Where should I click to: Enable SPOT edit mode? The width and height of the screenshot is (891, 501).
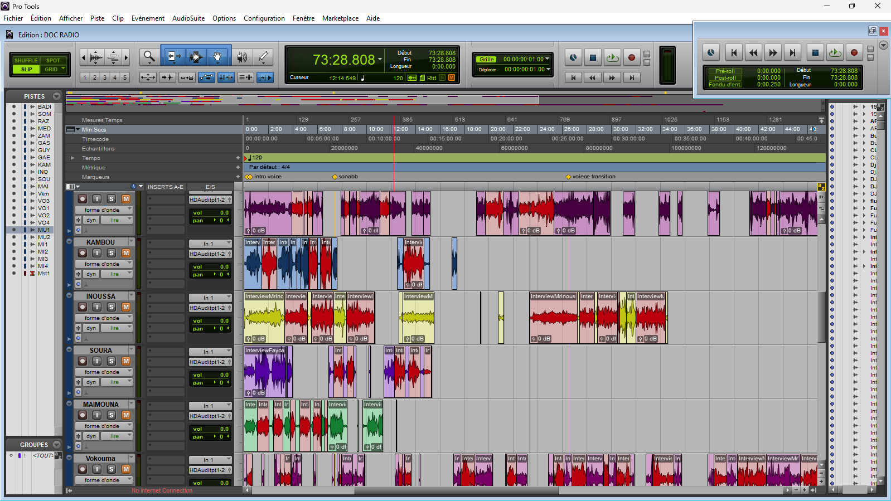click(53, 60)
